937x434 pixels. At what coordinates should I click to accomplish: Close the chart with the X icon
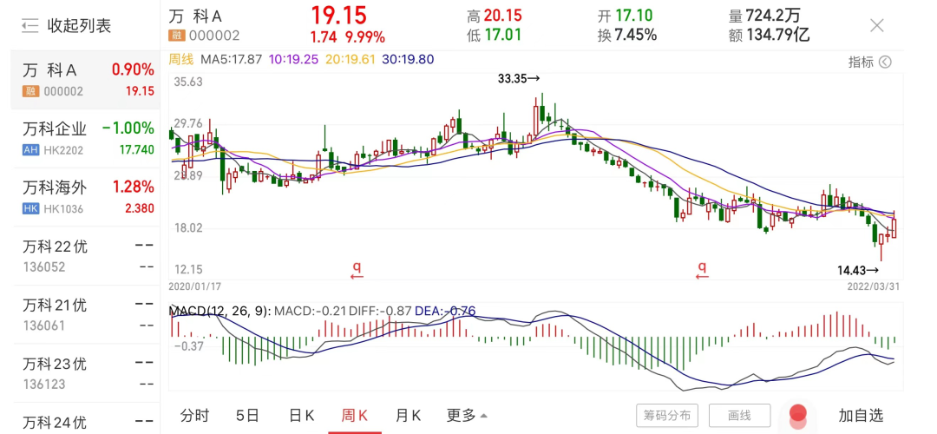pos(876,25)
